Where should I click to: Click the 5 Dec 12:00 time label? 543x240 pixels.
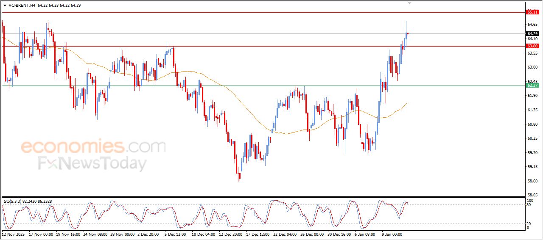tap(176, 234)
